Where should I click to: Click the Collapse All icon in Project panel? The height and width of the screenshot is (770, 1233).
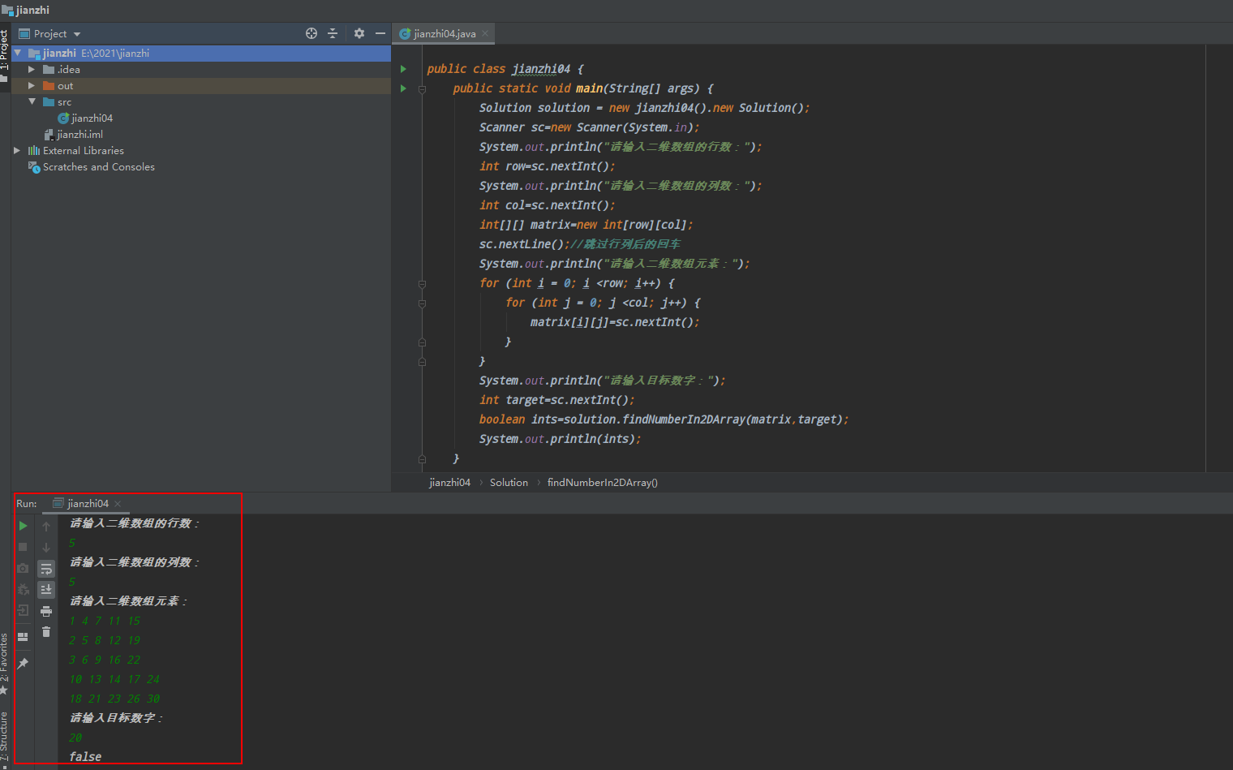pos(333,33)
